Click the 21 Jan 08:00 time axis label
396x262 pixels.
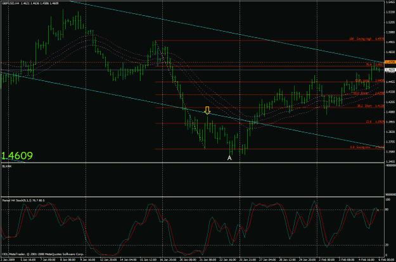coord(208,259)
